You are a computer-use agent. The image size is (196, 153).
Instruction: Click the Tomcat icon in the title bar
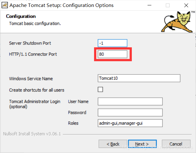5,5
